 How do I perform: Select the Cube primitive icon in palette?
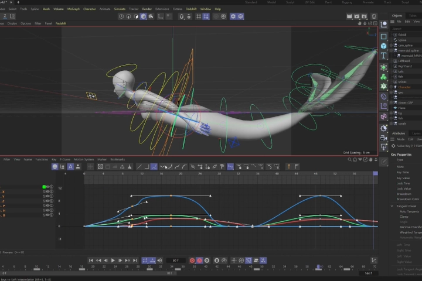383,46
